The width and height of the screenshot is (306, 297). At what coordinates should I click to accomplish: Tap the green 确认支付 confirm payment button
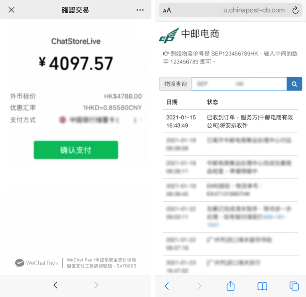[76, 150]
